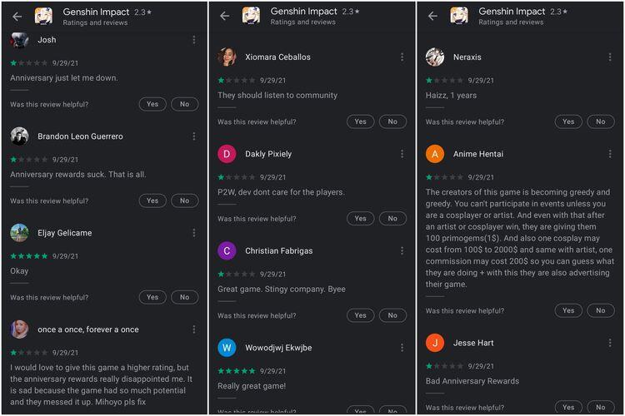The height and width of the screenshot is (416, 625).
Task: Tap Genshin Impact app icon in left header
Action: tap(43, 17)
